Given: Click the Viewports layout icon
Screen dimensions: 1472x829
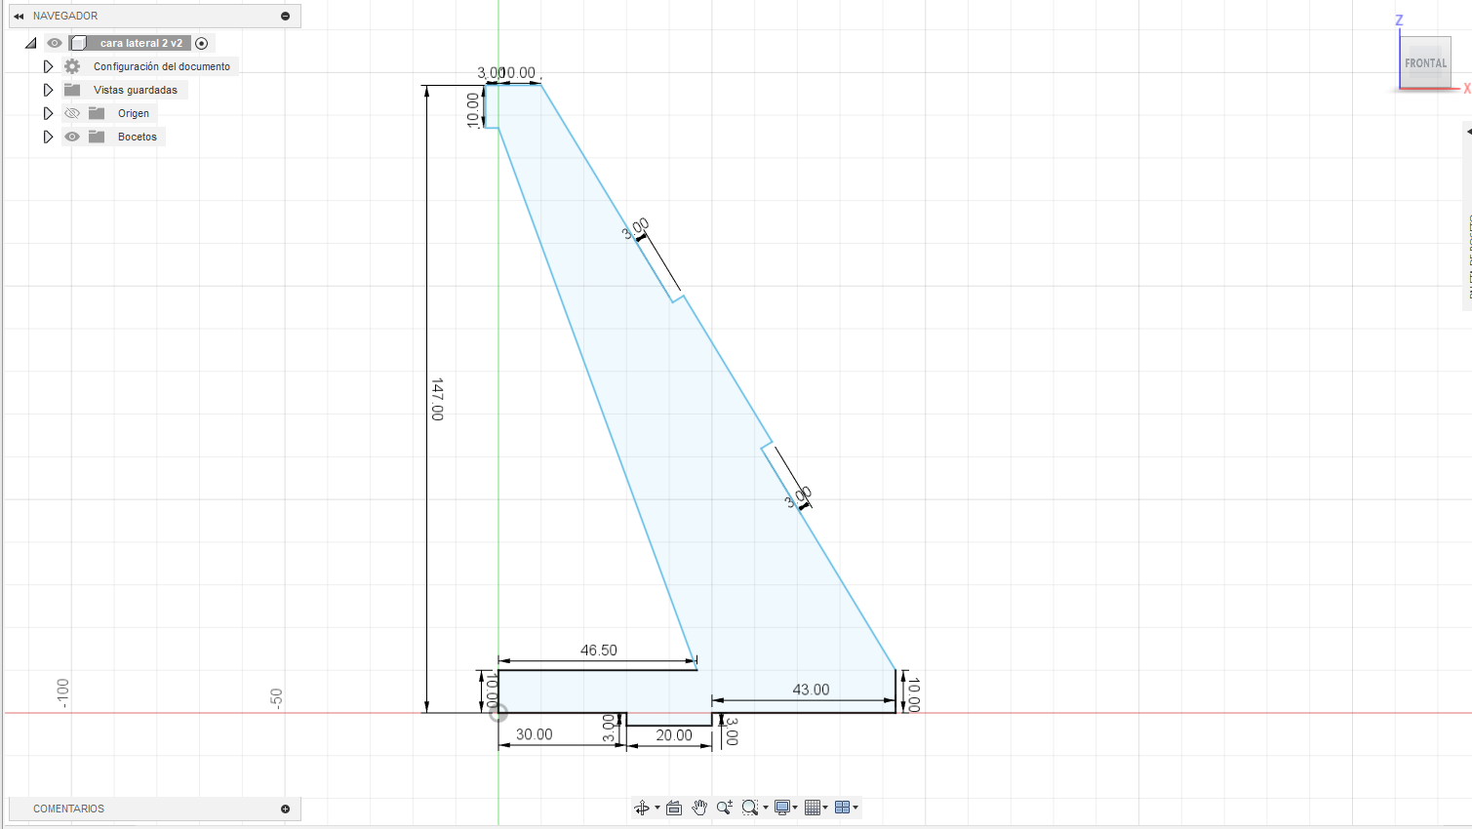Looking at the screenshot, I should (842, 808).
